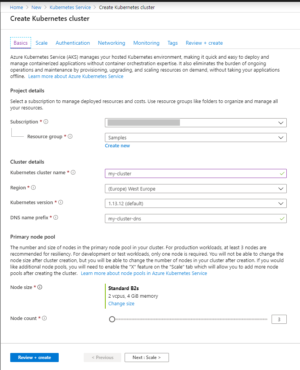The image size is (300, 370).
Task: Click the Node count slider handle
Action: pos(112,319)
